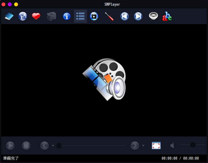Open a file with the blue folder icon
This screenshot has width=208, height=163.
(x=9, y=16)
